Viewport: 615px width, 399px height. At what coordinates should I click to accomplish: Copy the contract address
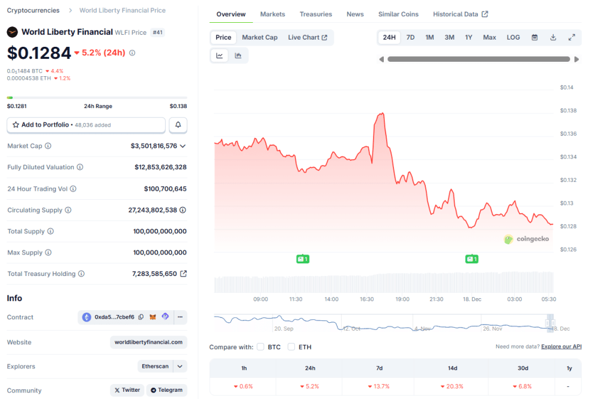pos(141,317)
